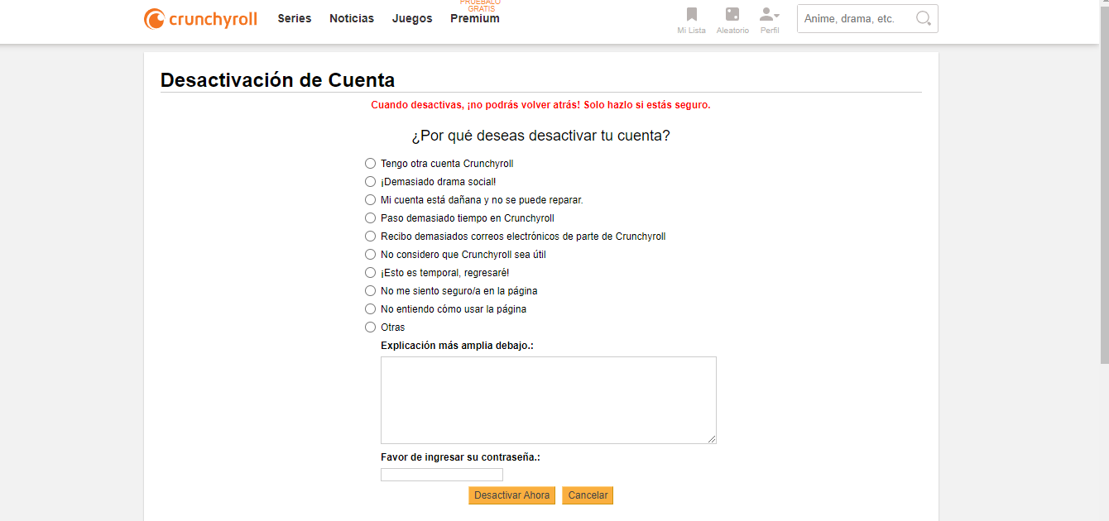1109x521 pixels.
Task: Click the Aleatorio dice icon
Action: point(732,15)
